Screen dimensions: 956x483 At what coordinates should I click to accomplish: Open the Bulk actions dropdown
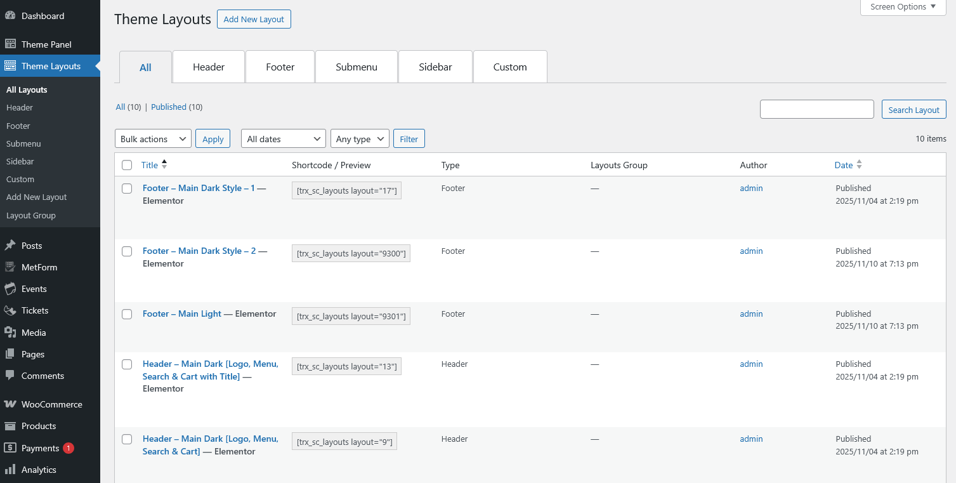[x=153, y=139]
